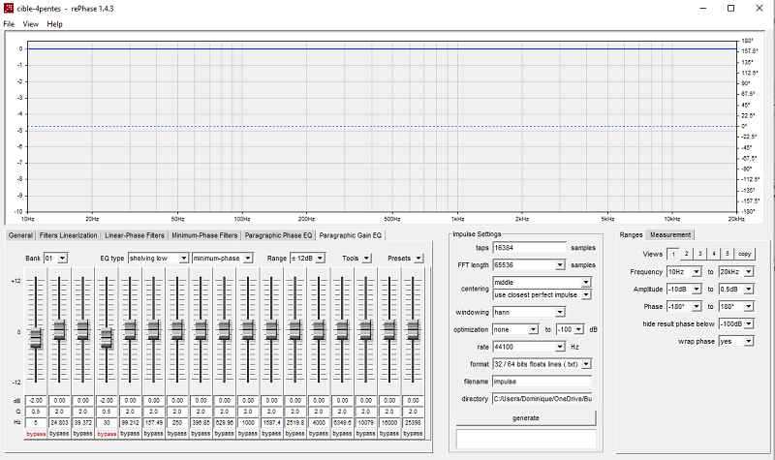Toggle bypass for the 30 Hz band

click(x=107, y=434)
